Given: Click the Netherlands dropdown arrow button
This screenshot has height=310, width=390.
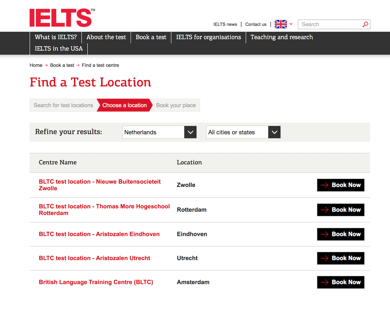Looking at the screenshot, I should click(190, 132).
